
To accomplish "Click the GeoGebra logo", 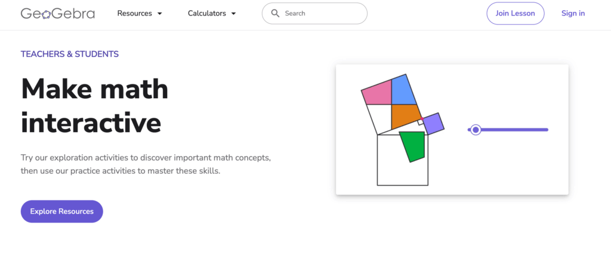I will tap(58, 13).
